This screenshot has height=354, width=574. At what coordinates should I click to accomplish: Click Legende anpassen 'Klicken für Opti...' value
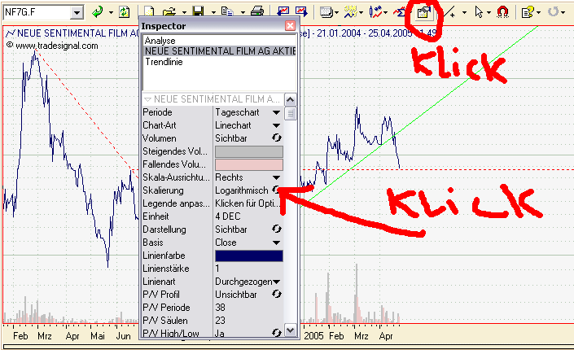coord(248,203)
